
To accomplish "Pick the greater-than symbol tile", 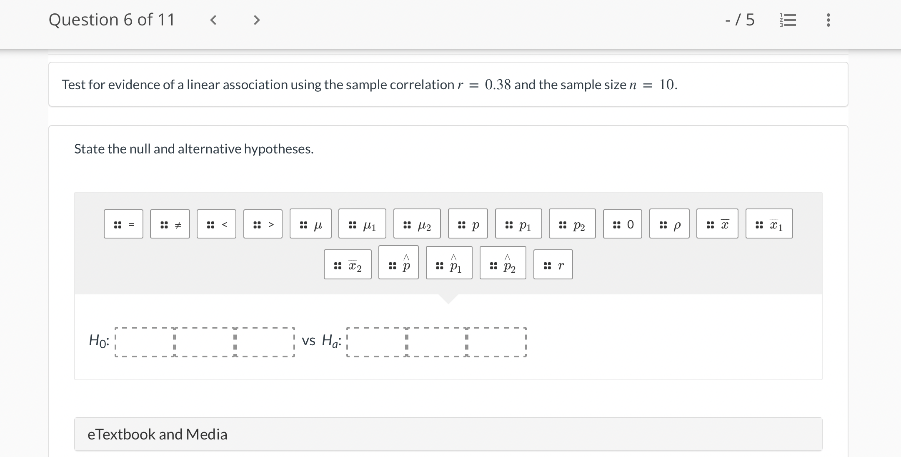I will tap(263, 224).
